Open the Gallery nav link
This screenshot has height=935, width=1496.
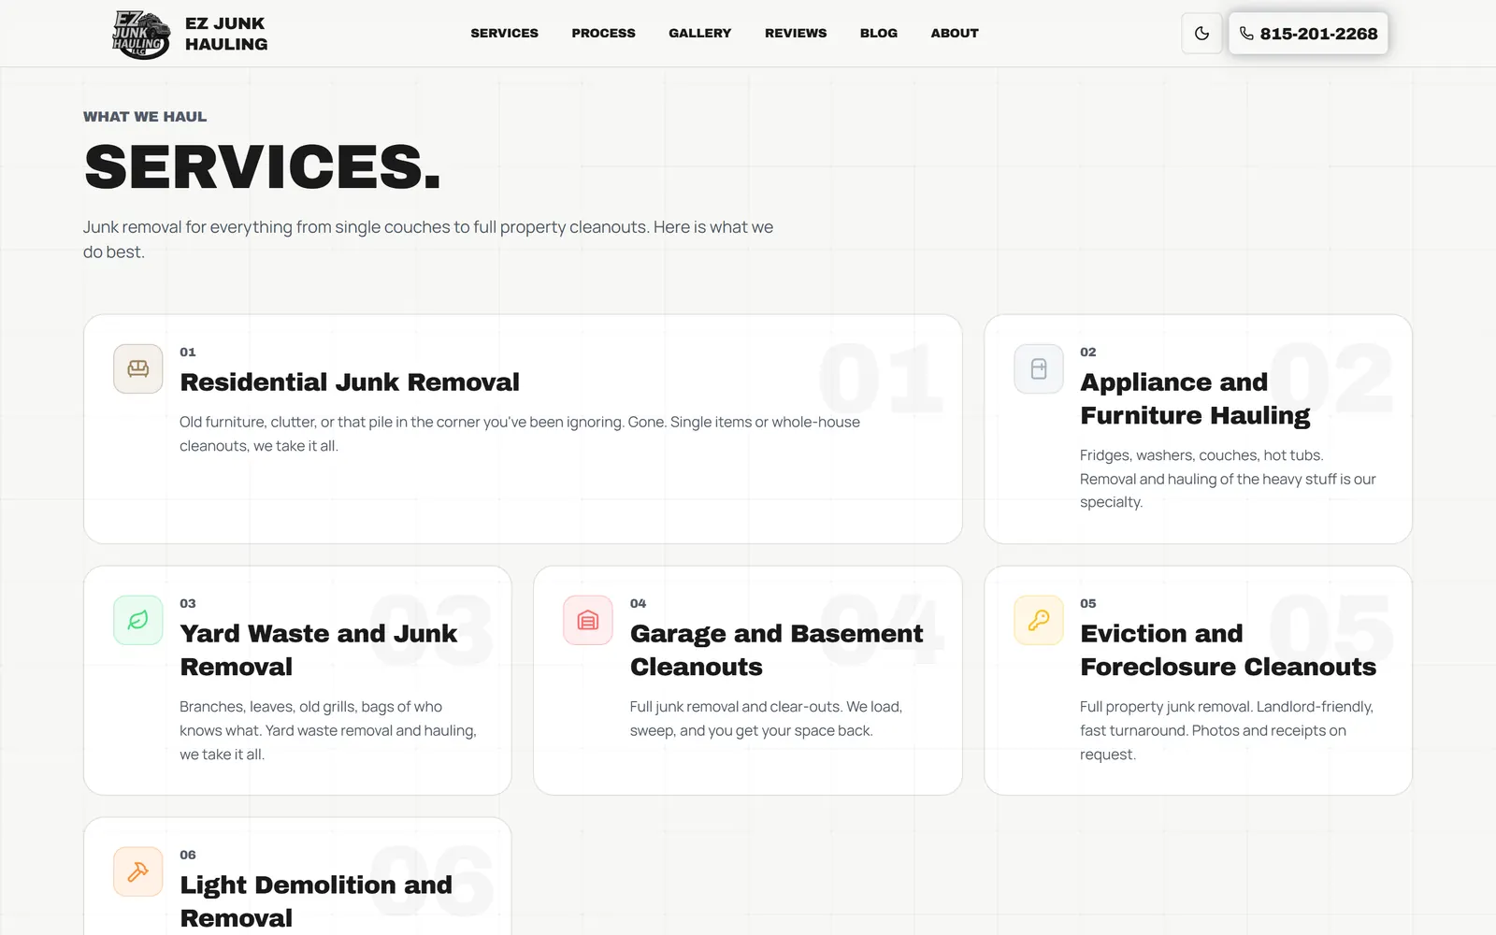click(699, 33)
